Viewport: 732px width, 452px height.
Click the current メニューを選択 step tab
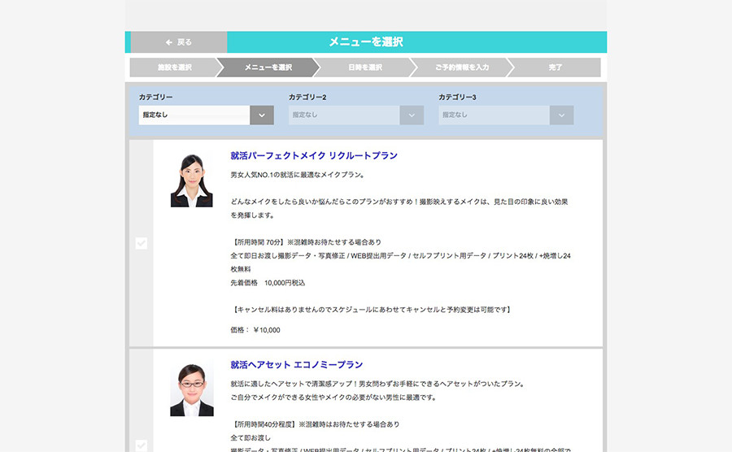268,67
